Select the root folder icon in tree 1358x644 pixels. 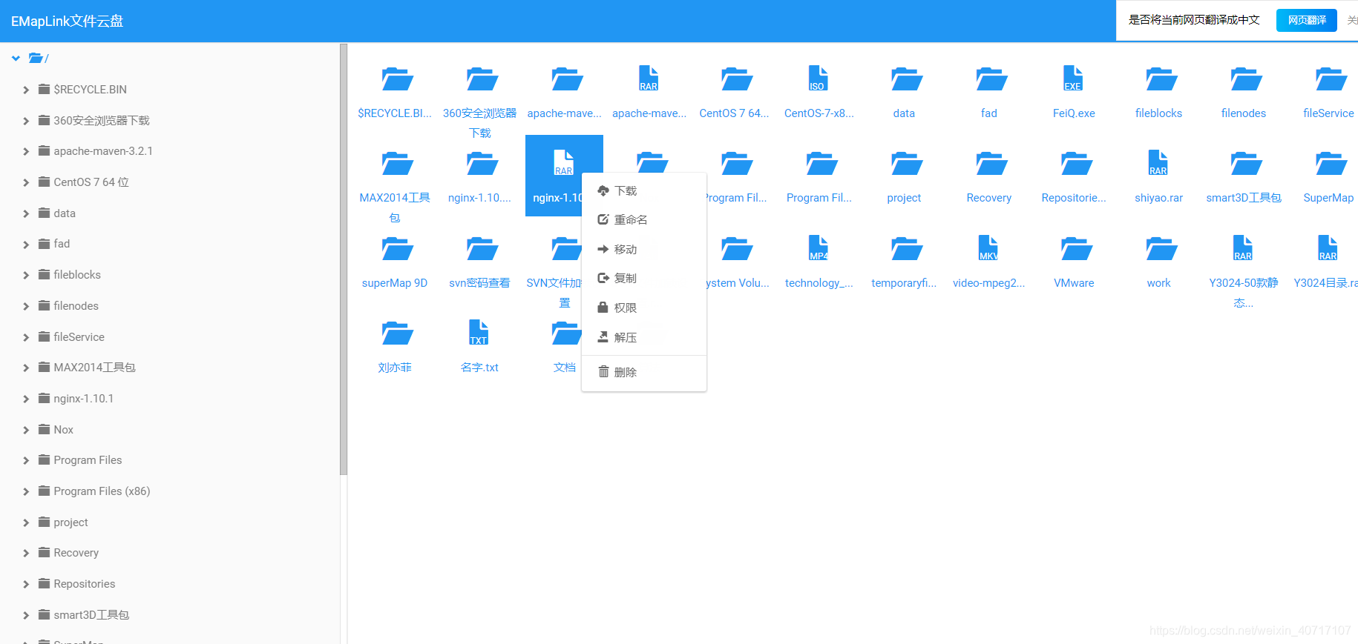[x=35, y=58]
